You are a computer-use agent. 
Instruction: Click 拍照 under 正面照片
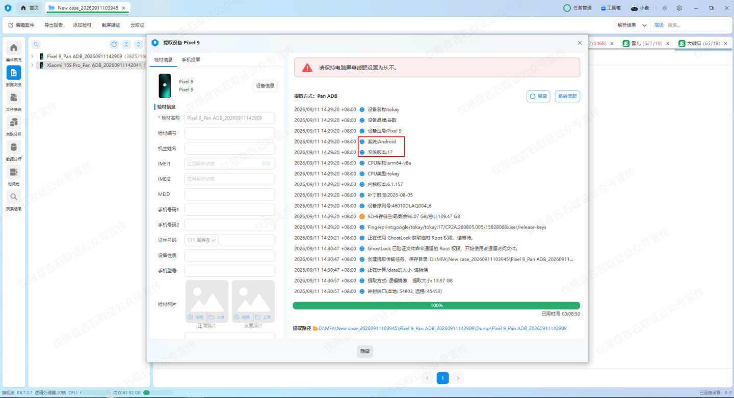[196, 317]
